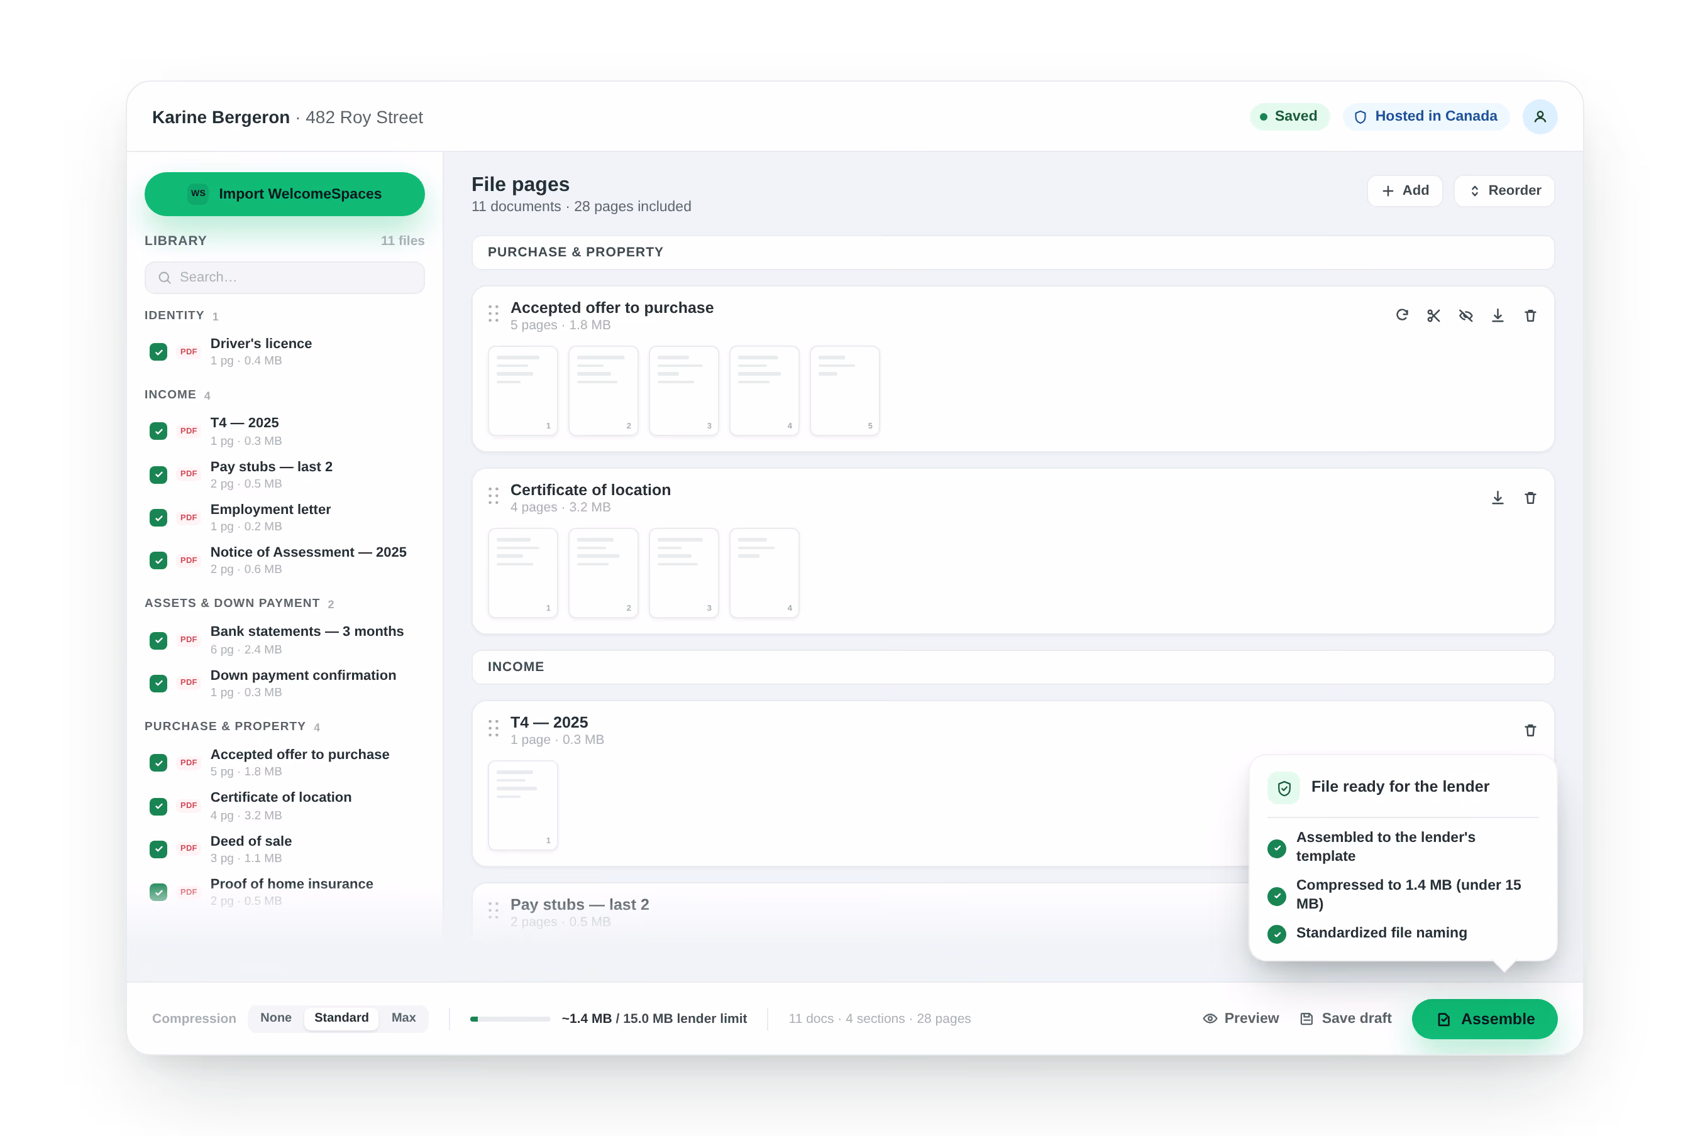
Task: Select Proof of home insurance library row
Action: click(x=284, y=892)
